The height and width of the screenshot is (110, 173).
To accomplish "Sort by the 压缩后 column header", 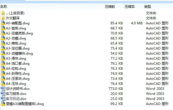I will tap(130, 7).
